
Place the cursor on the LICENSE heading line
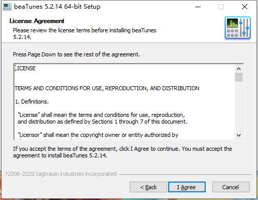point(25,68)
